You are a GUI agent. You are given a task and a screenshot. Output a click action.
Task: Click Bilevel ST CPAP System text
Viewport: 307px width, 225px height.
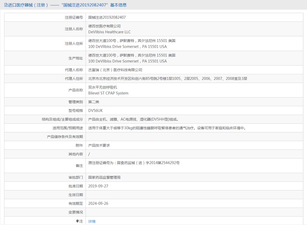point(108,93)
